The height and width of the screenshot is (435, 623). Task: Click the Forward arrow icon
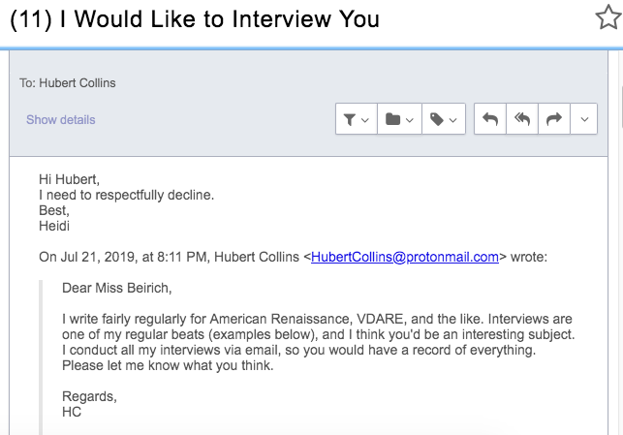point(554,119)
